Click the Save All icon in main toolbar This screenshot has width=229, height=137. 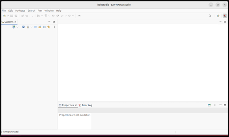click(16, 16)
